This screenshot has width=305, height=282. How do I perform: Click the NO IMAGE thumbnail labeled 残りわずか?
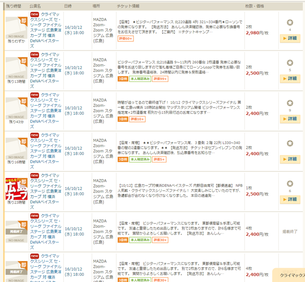(16, 28)
